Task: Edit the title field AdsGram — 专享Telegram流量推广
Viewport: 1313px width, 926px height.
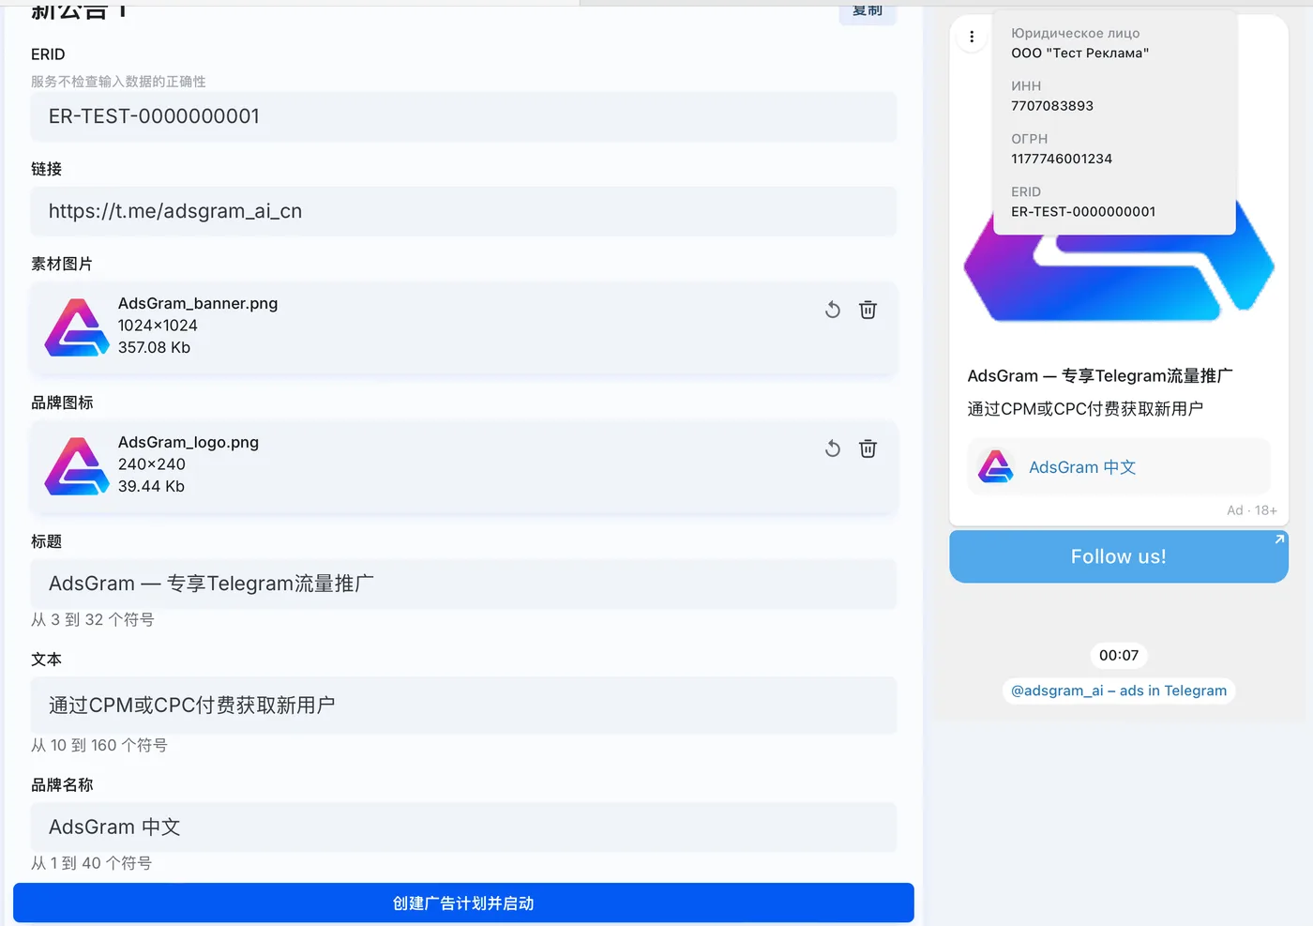Action: point(463,584)
